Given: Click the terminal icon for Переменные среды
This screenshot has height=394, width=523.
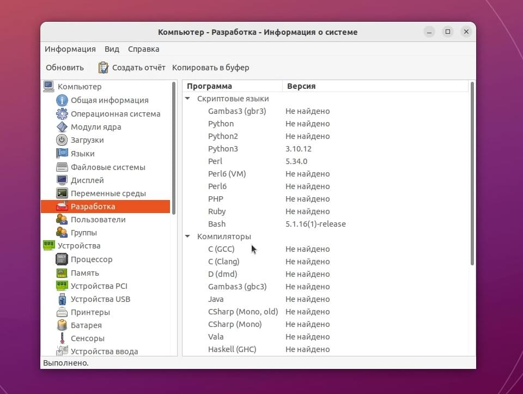Looking at the screenshot, I should (62, 193).
